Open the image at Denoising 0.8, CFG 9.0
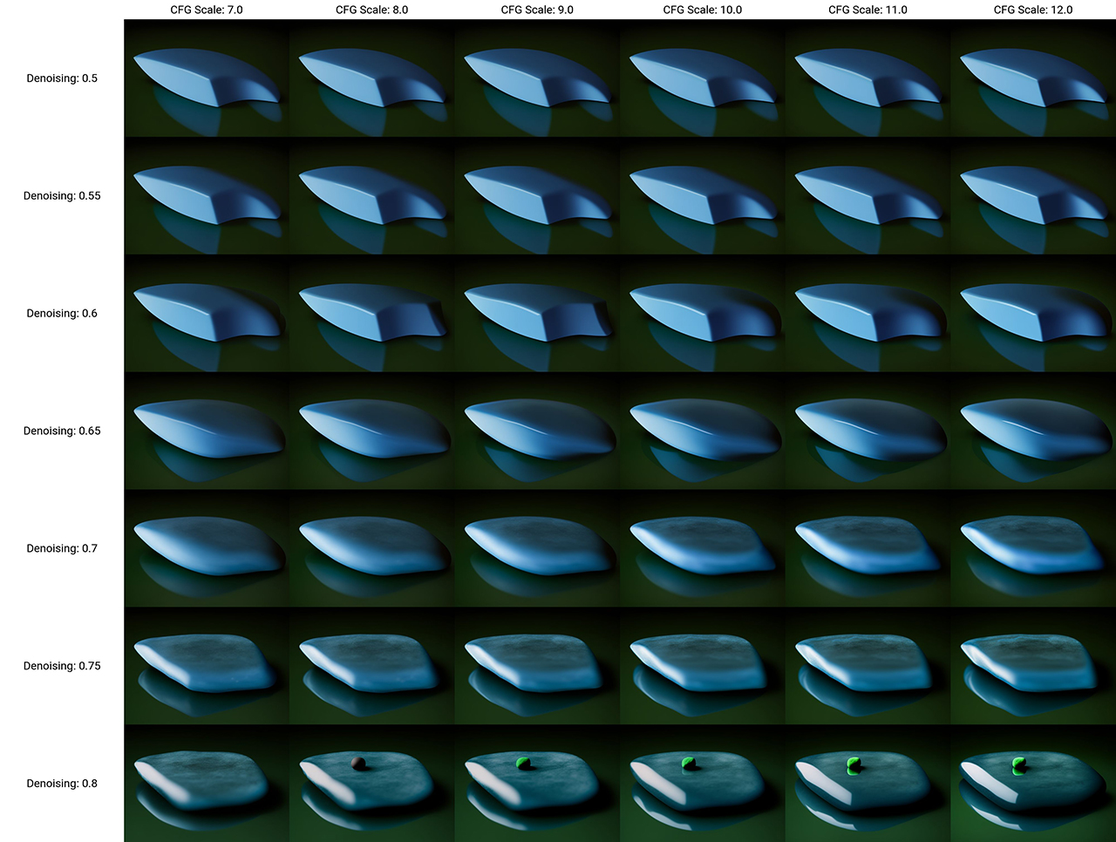 [x=537, y=783]
